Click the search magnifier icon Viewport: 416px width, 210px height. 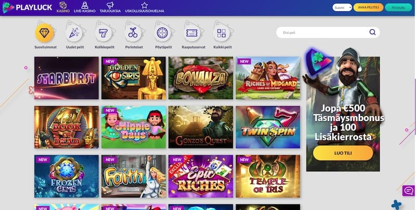click(372, 32)
